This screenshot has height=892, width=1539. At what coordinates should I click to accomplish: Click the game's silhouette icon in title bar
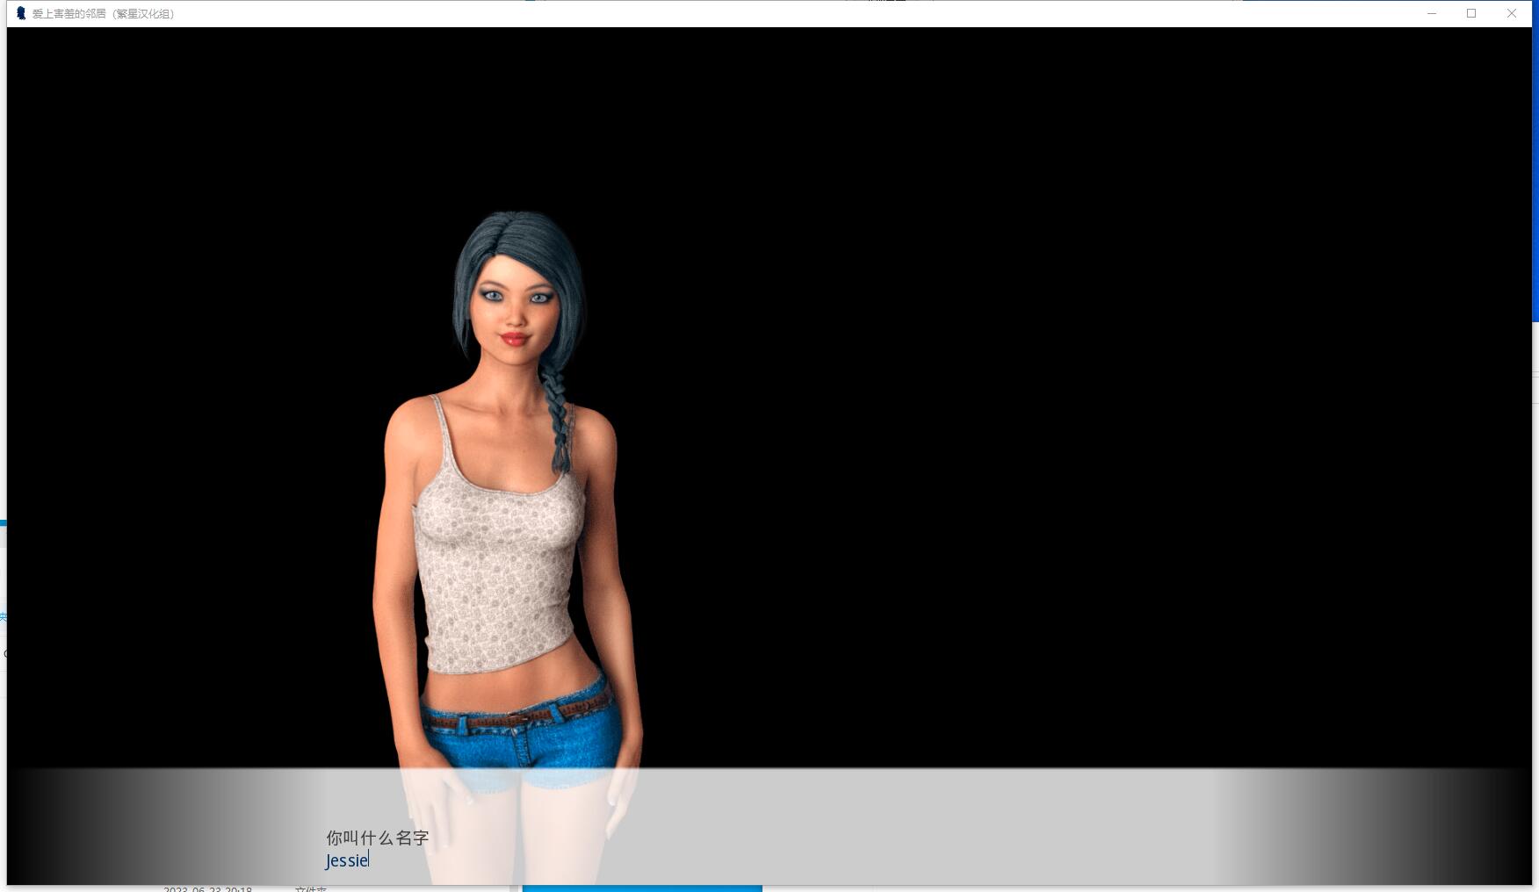21,13
